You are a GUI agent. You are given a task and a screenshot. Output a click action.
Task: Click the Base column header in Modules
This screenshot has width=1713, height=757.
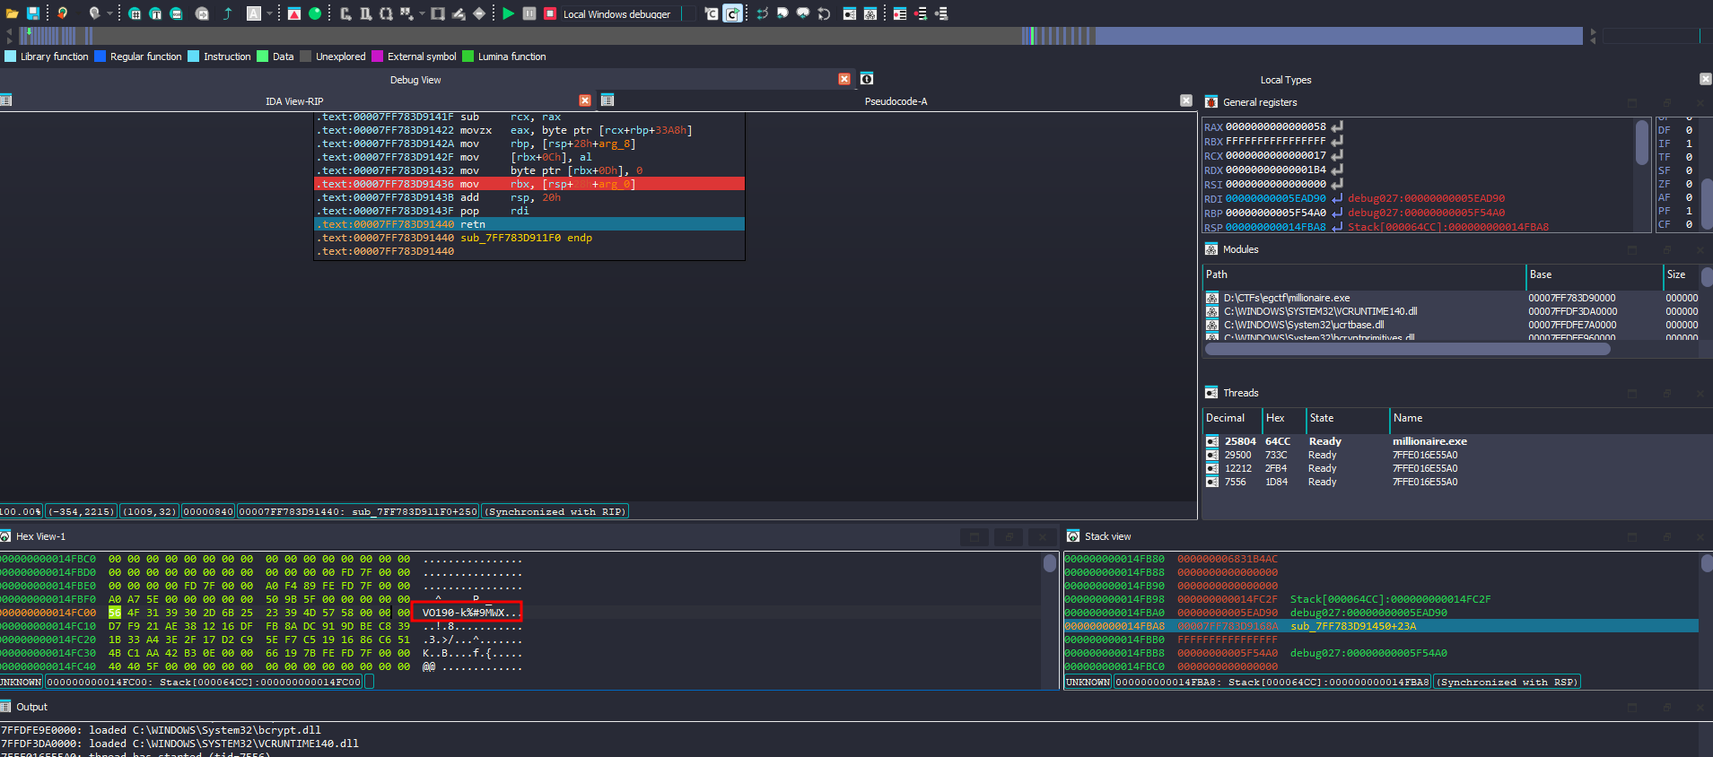(x=1541, y=274)
